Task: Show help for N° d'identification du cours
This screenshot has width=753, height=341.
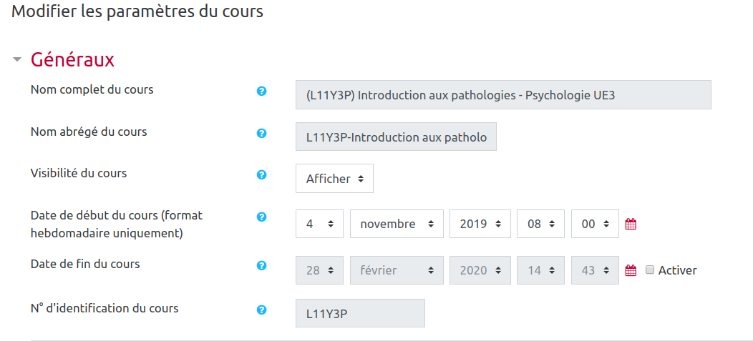Action: coord(262,310)
